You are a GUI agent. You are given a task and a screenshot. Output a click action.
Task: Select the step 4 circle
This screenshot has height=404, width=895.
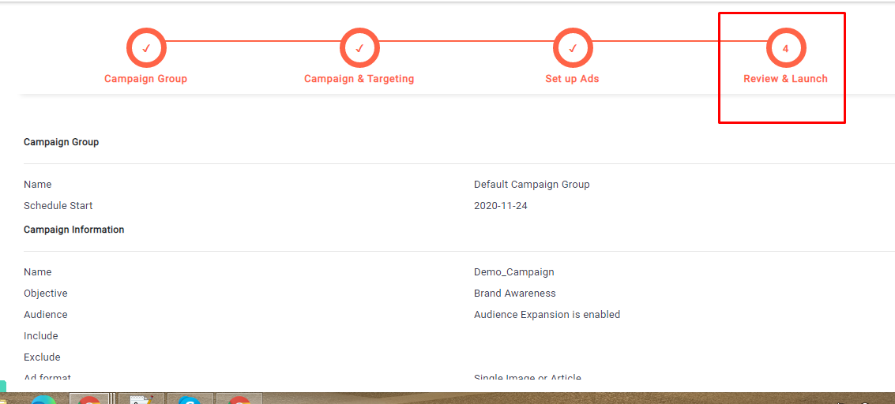point(785,48)
